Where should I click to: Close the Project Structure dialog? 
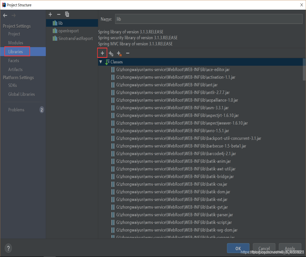[301, 5]
